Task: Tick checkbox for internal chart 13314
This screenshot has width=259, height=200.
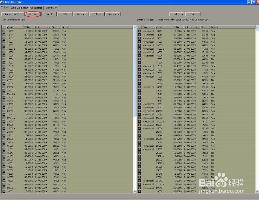Action: pyautogui.click(x=4, y=35)
